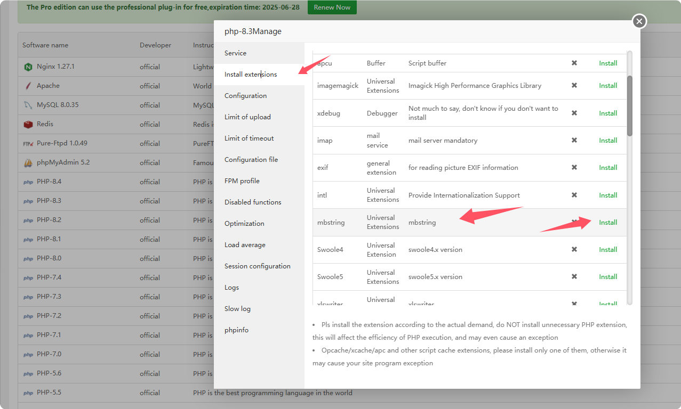The height and width of the screenshot is (409, 681).
Task: Select the phpinfo menu item
Action: pos(236,330)
